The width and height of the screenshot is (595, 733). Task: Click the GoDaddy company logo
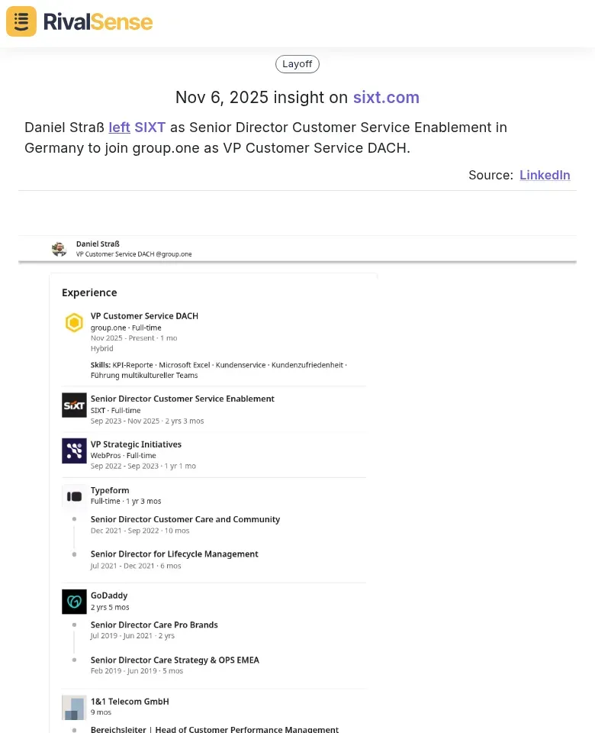74,602
